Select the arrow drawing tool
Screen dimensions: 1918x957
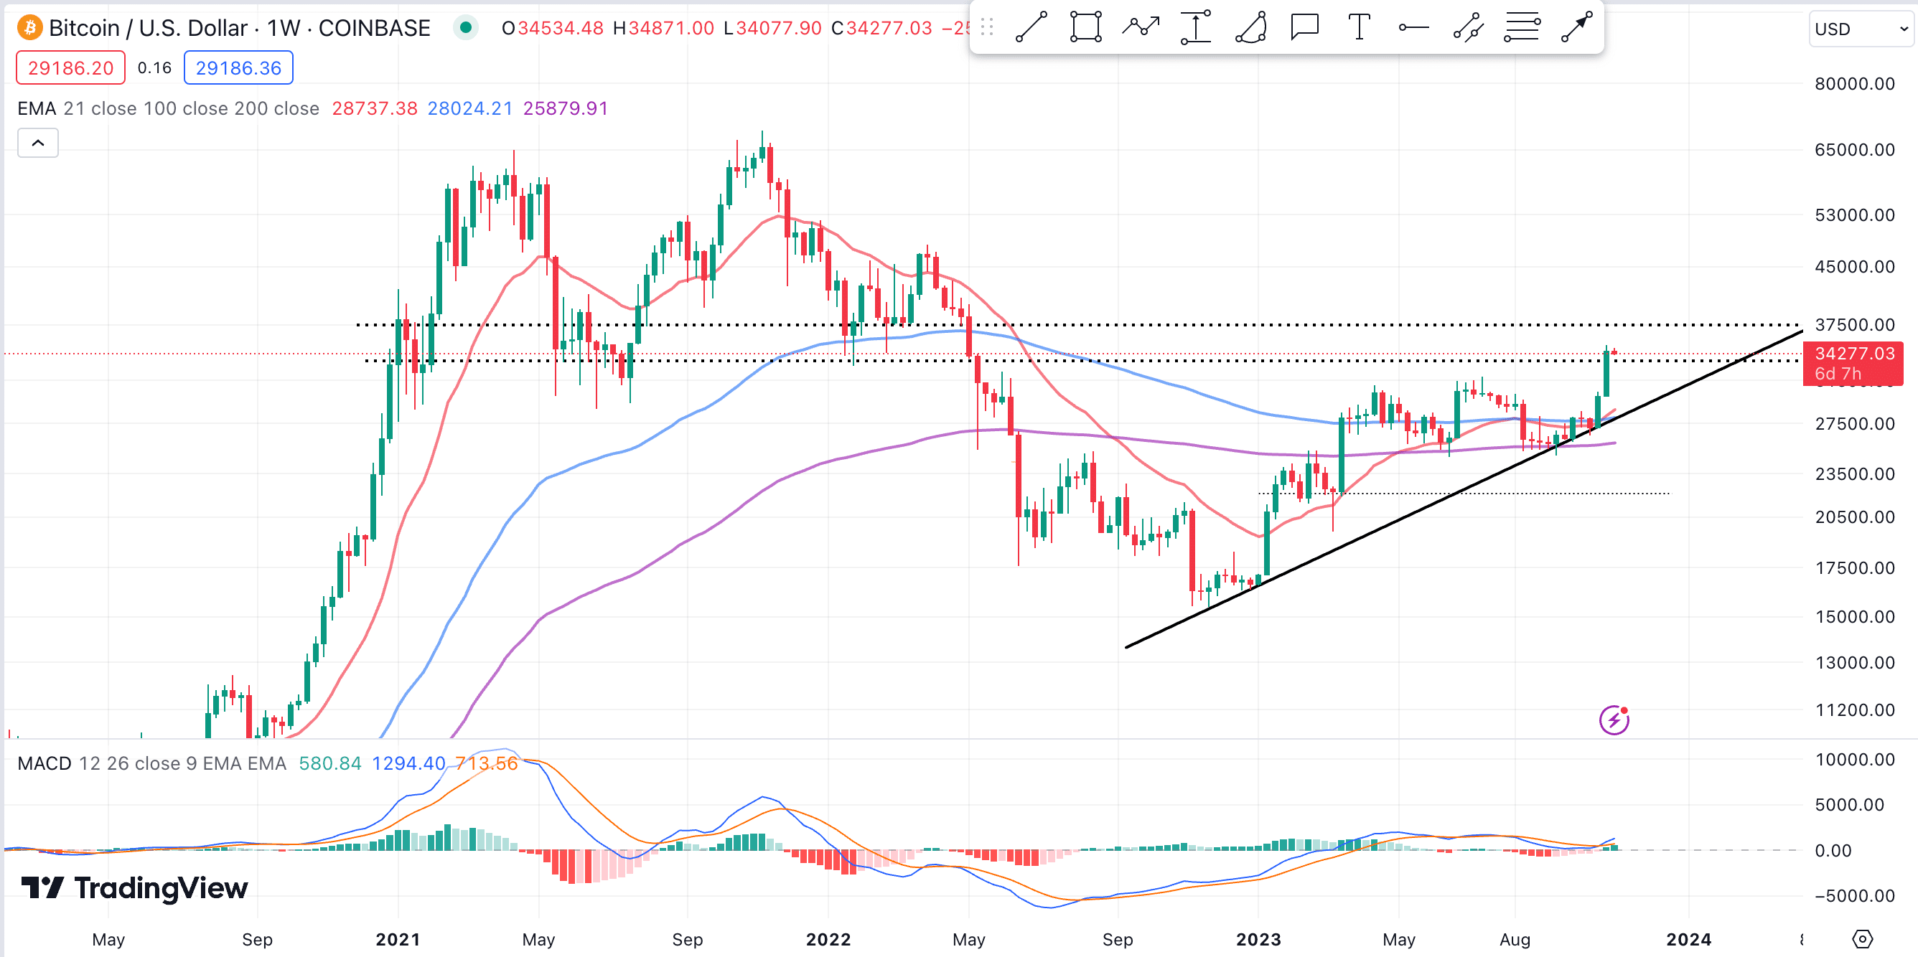click(1577, 27)
